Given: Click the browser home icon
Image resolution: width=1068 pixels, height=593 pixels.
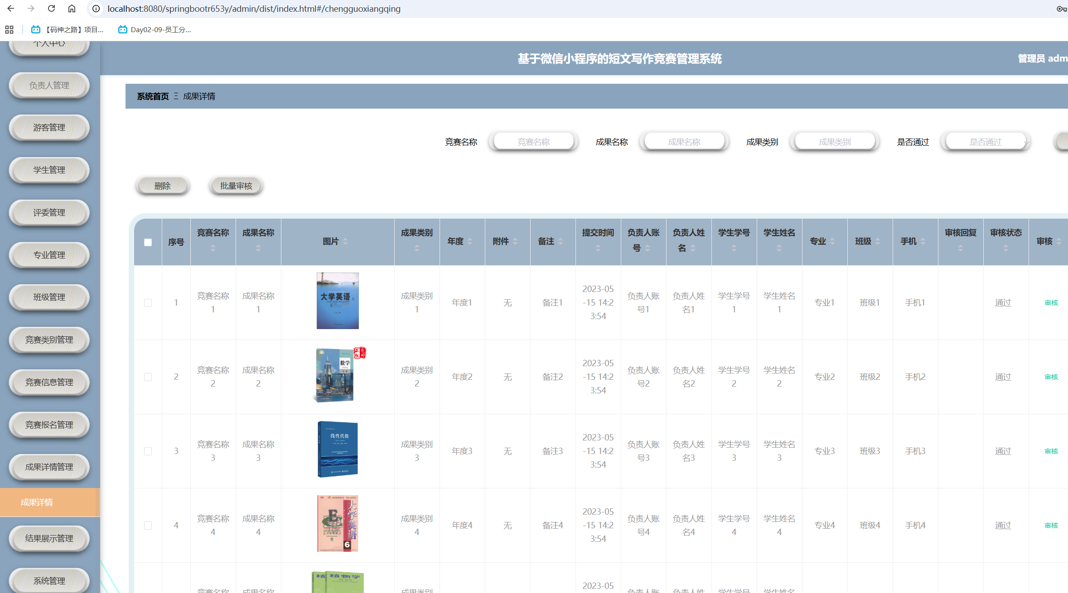Looking at the screenshot, I should point(71,8).
